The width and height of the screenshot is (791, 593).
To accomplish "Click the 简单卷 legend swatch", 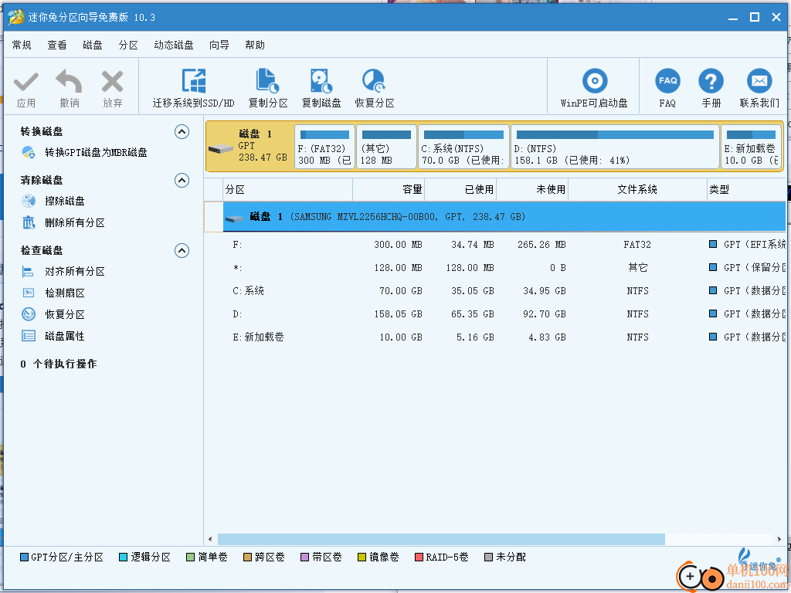I will click(x=190, y=557).
